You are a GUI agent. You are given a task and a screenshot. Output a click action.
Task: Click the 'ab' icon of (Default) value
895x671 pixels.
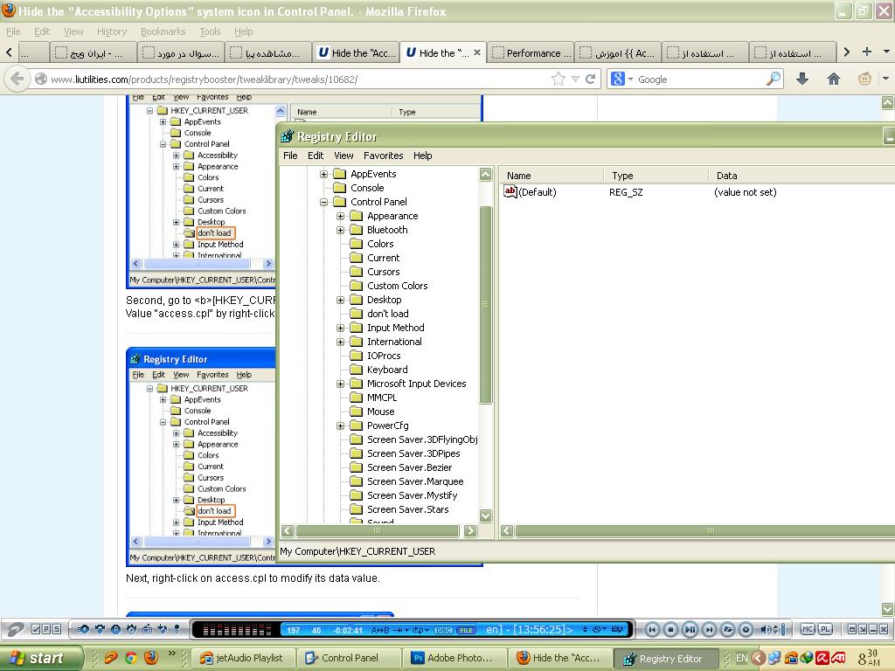[510, 191]
